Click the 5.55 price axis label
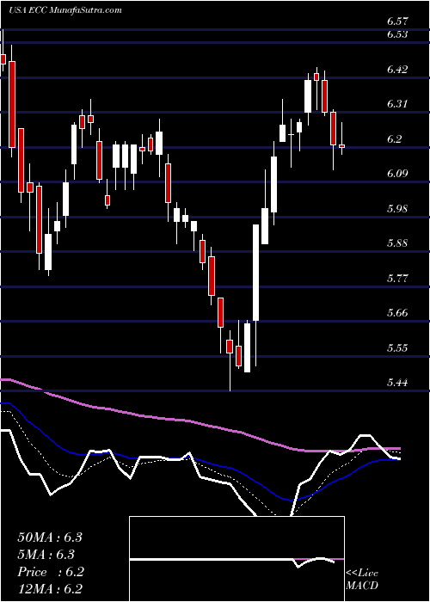430x602 pixels. click(397, 347)
